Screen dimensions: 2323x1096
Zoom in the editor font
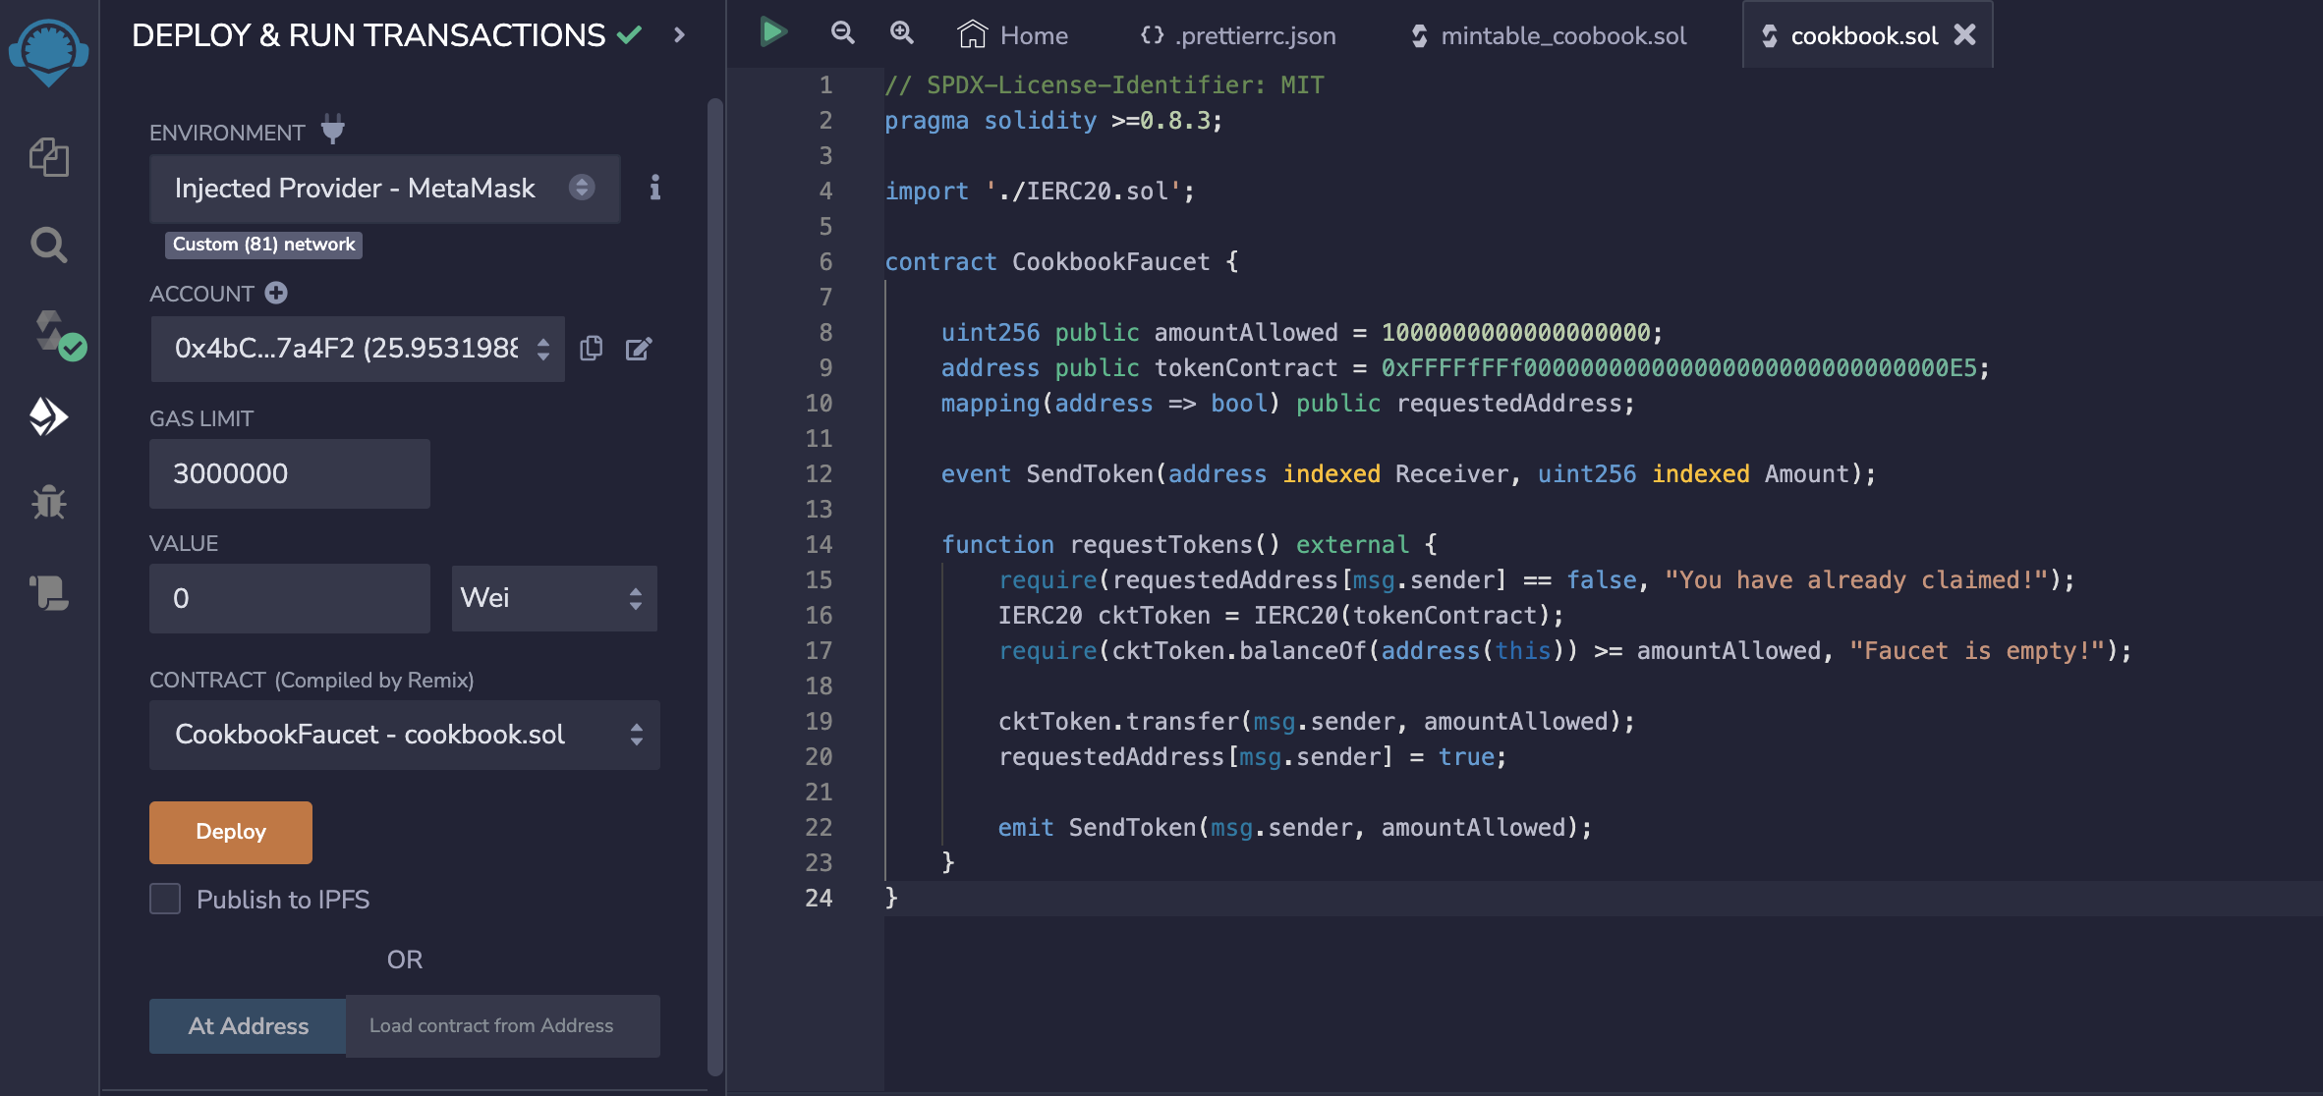901,33
